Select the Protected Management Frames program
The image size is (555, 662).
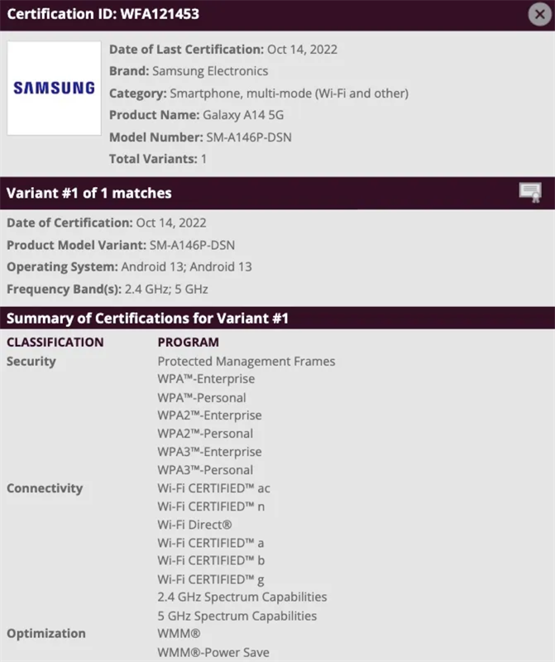(x=246, y=361)
